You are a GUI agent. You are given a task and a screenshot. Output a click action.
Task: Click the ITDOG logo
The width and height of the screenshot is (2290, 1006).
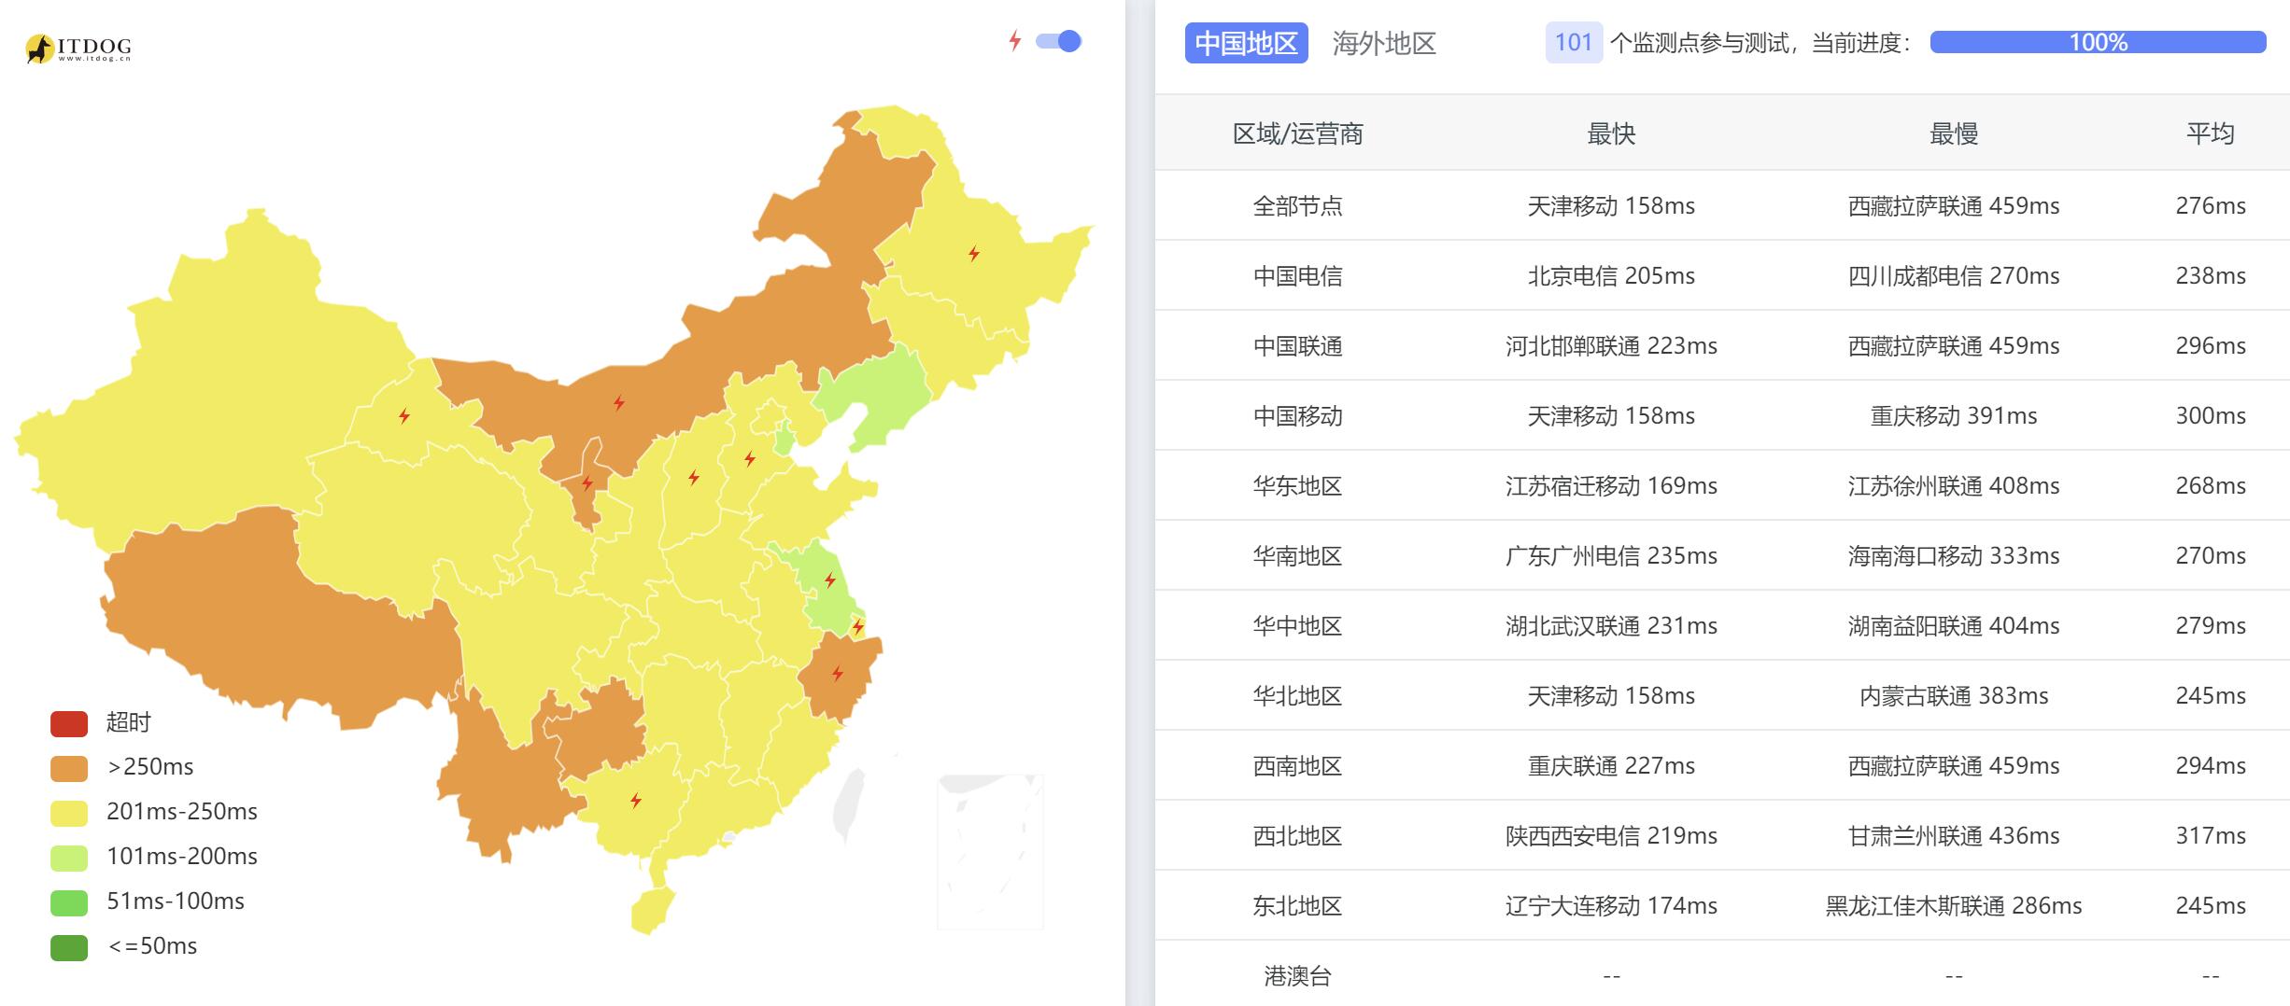coord(78,48)
